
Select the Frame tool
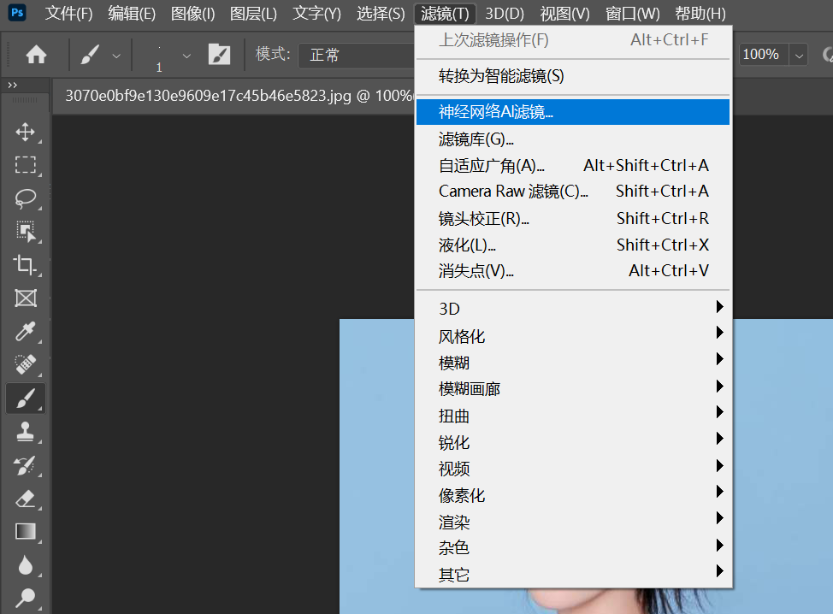click(x=26, y=298)
